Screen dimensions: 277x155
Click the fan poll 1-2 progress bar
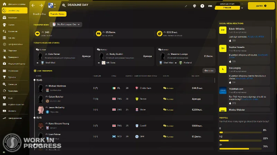point(240,141)
